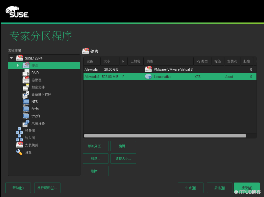
Task: Click the partition icon in /dev/sda1 row
Action: pyautogui.click(x=148, y=77)
